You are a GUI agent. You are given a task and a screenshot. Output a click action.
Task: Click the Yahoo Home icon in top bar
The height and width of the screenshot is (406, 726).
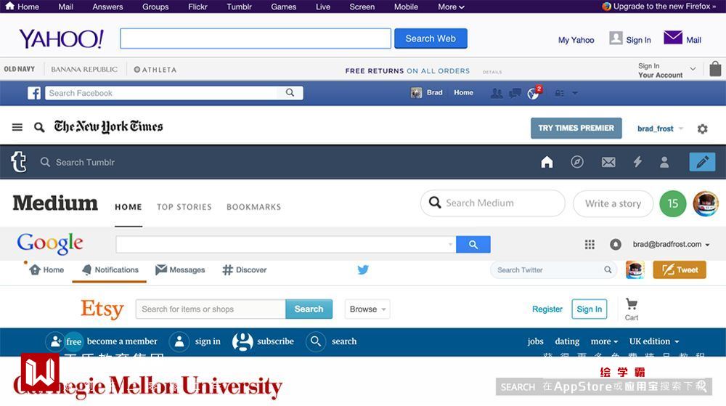pos(9,6)
